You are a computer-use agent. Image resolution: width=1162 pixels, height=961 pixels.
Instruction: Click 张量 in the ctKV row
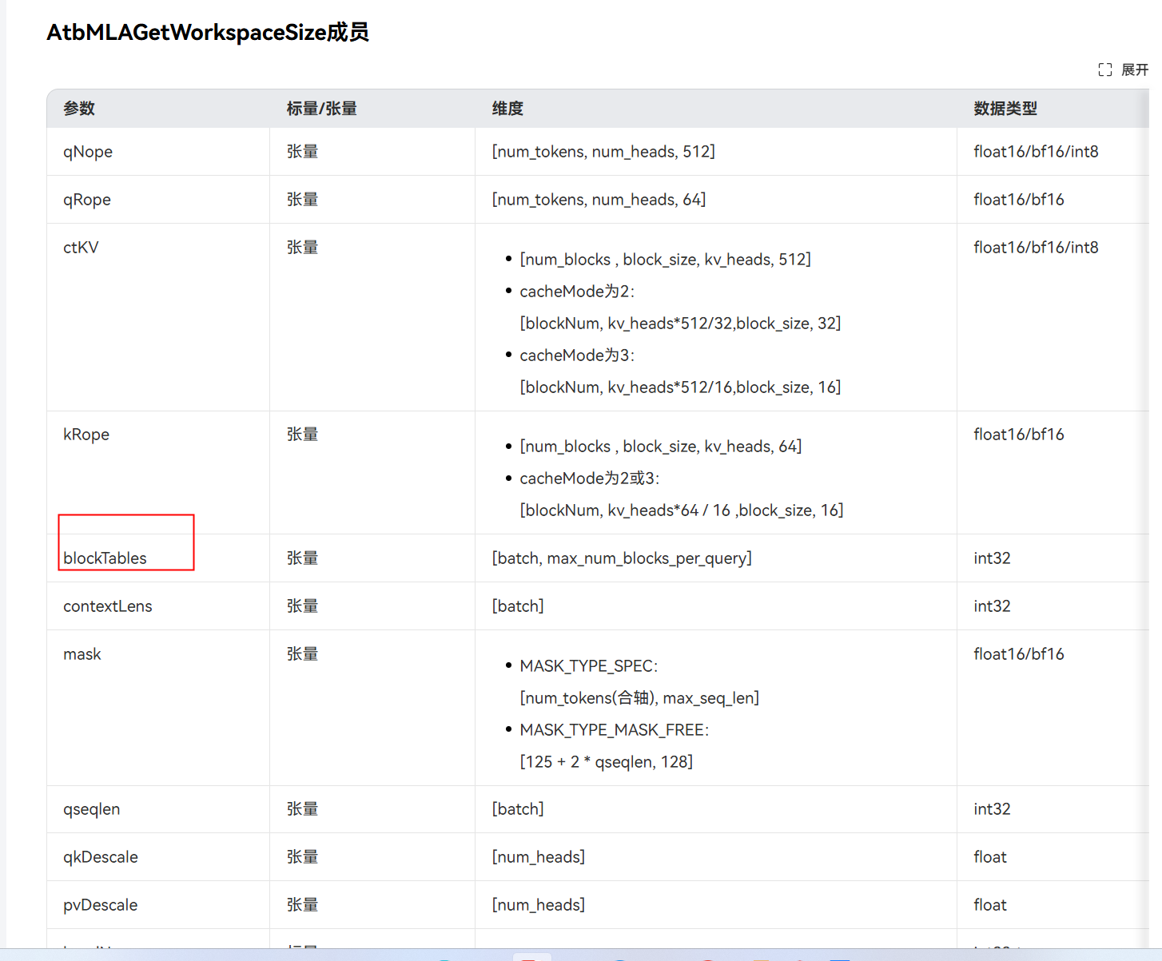tap(302, 248)
